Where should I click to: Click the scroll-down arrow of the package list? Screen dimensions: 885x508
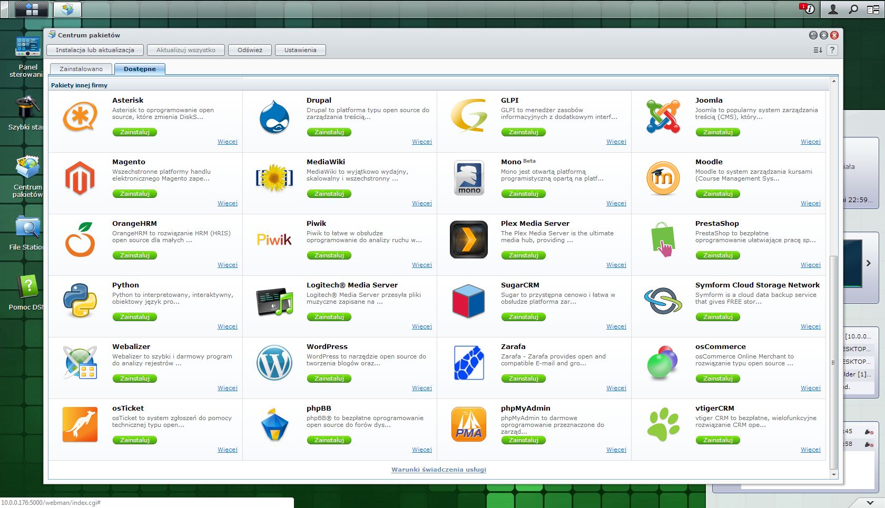(833, 474)
